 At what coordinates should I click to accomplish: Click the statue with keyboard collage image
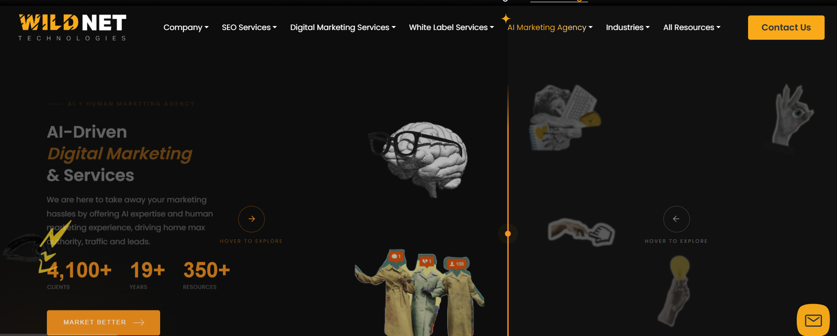(x=565, y=117)
